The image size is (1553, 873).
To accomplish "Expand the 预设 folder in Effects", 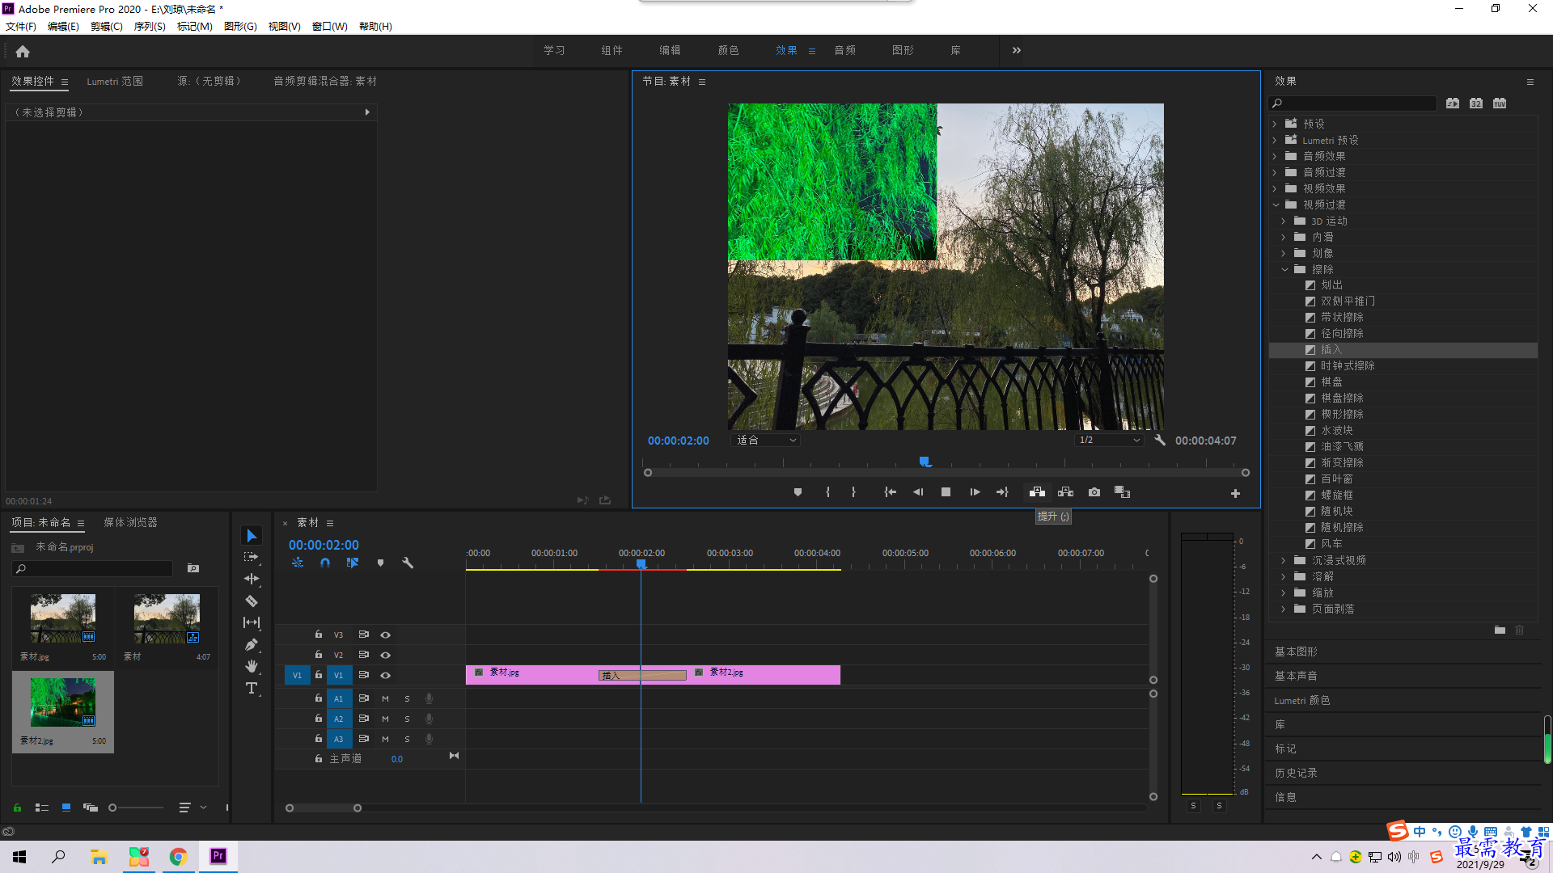I will pyautogui.click(x=1275, y=124).
